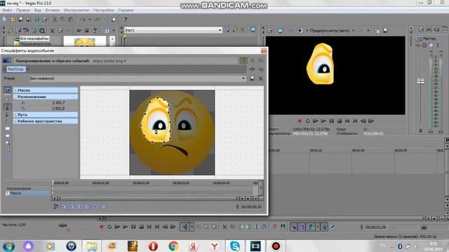This screenshot has width=449, height=252.
Task: Expand the Путь property group
Action: pyautogui.click(x=15, y=115)
